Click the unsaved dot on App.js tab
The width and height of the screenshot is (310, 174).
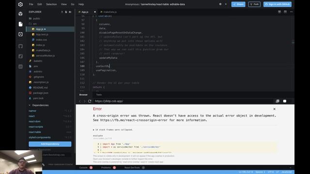(x=95, y=12)
